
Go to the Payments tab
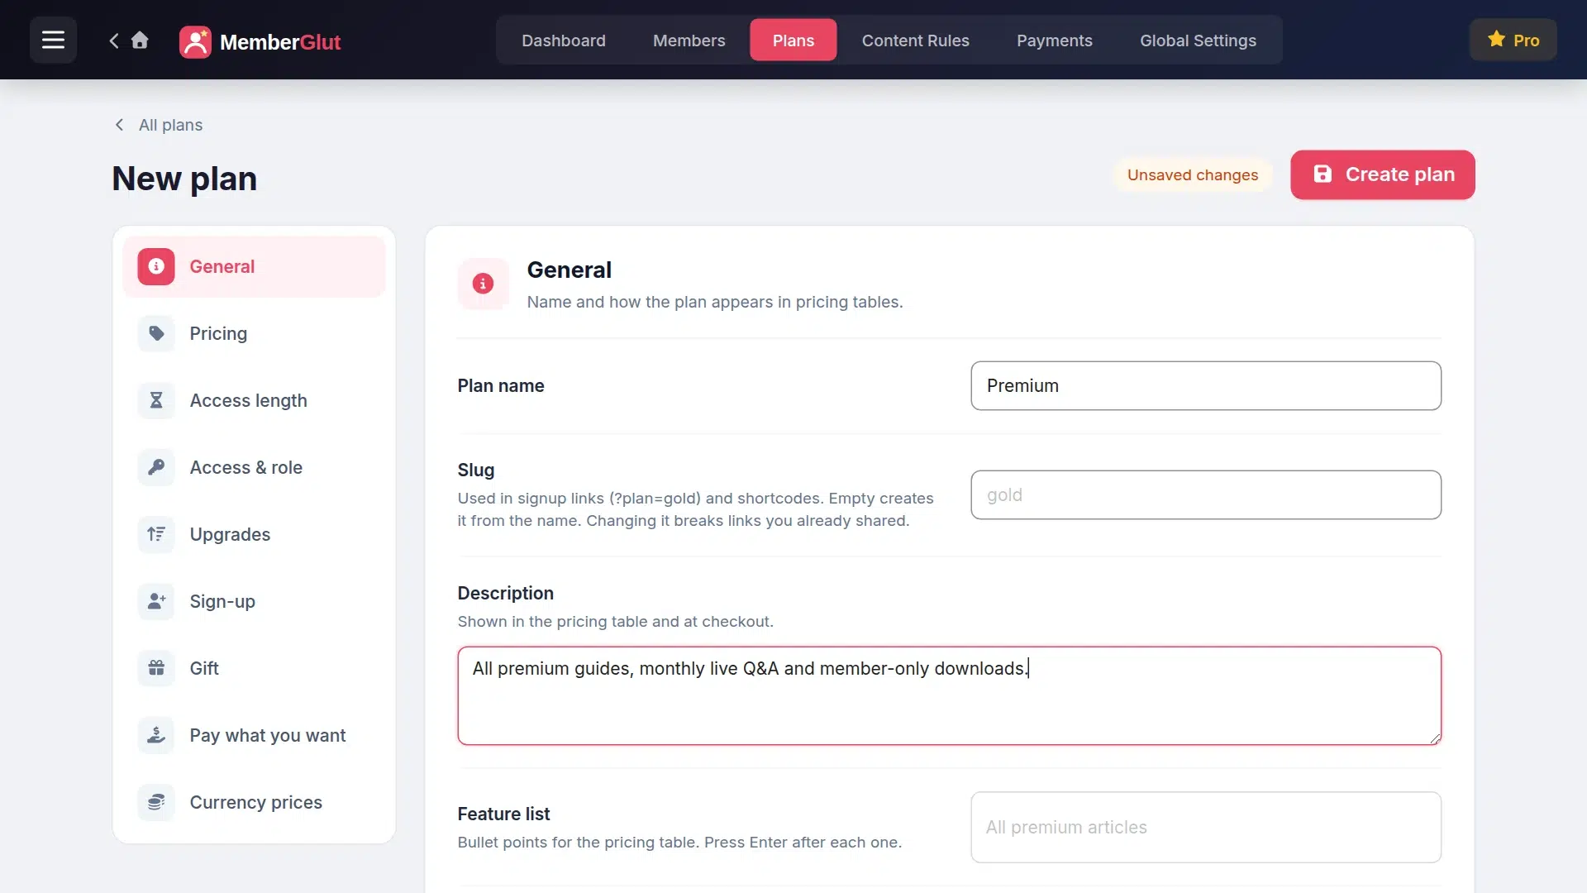tap(1054, 41)
